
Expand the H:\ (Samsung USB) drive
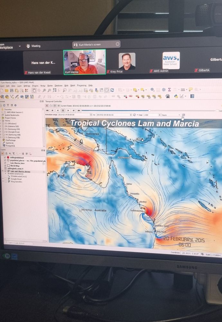click(1, 135)
